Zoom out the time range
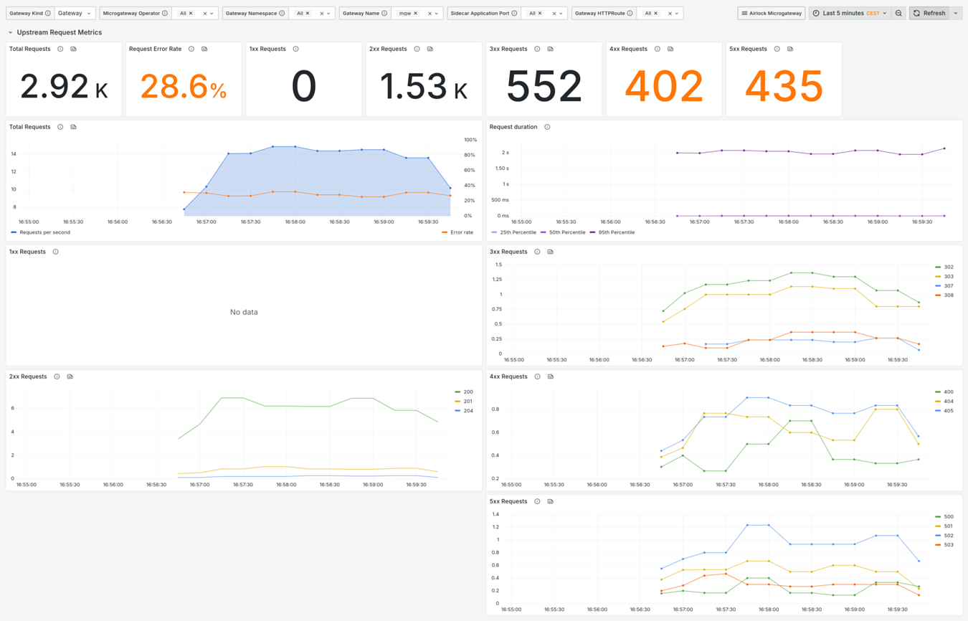968x621 pixels. click(x=898, y=14)
